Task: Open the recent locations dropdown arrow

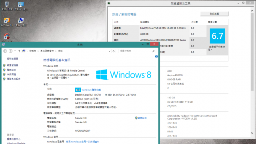Action: pos(15,51)
